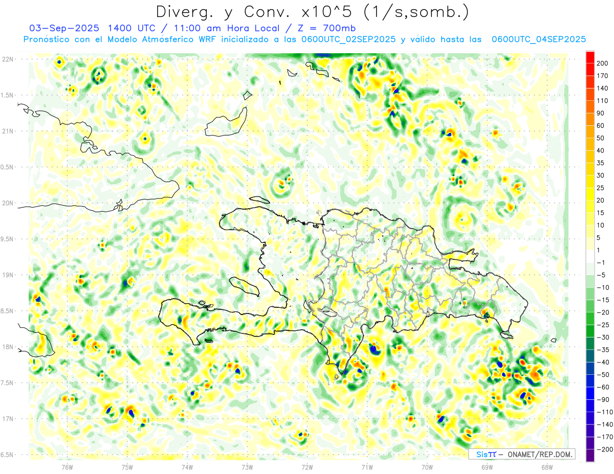Click the 20N latitude label
This screenshot has height=474, width=614.
pyautogui.click(x=7, y=203)
